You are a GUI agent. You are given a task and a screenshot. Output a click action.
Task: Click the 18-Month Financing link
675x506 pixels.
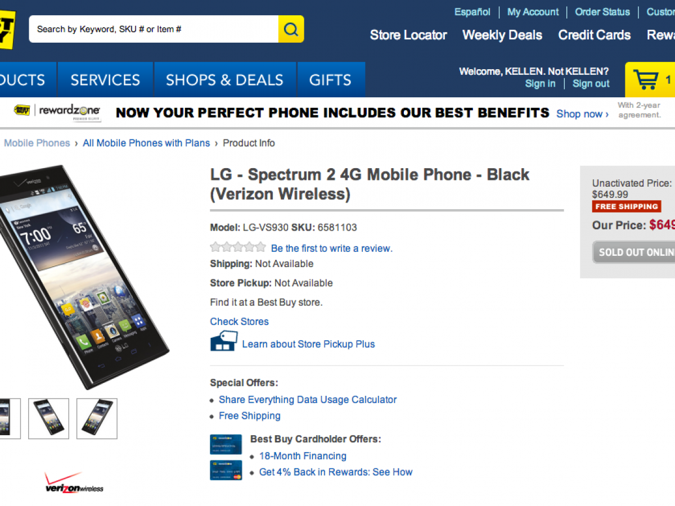(303, 456)
